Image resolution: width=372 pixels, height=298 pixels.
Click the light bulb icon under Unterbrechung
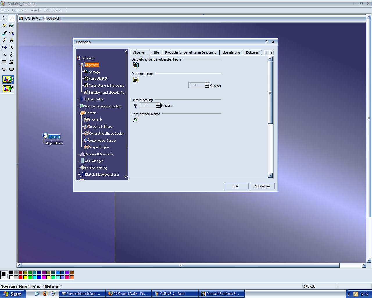tap(135, 106)
